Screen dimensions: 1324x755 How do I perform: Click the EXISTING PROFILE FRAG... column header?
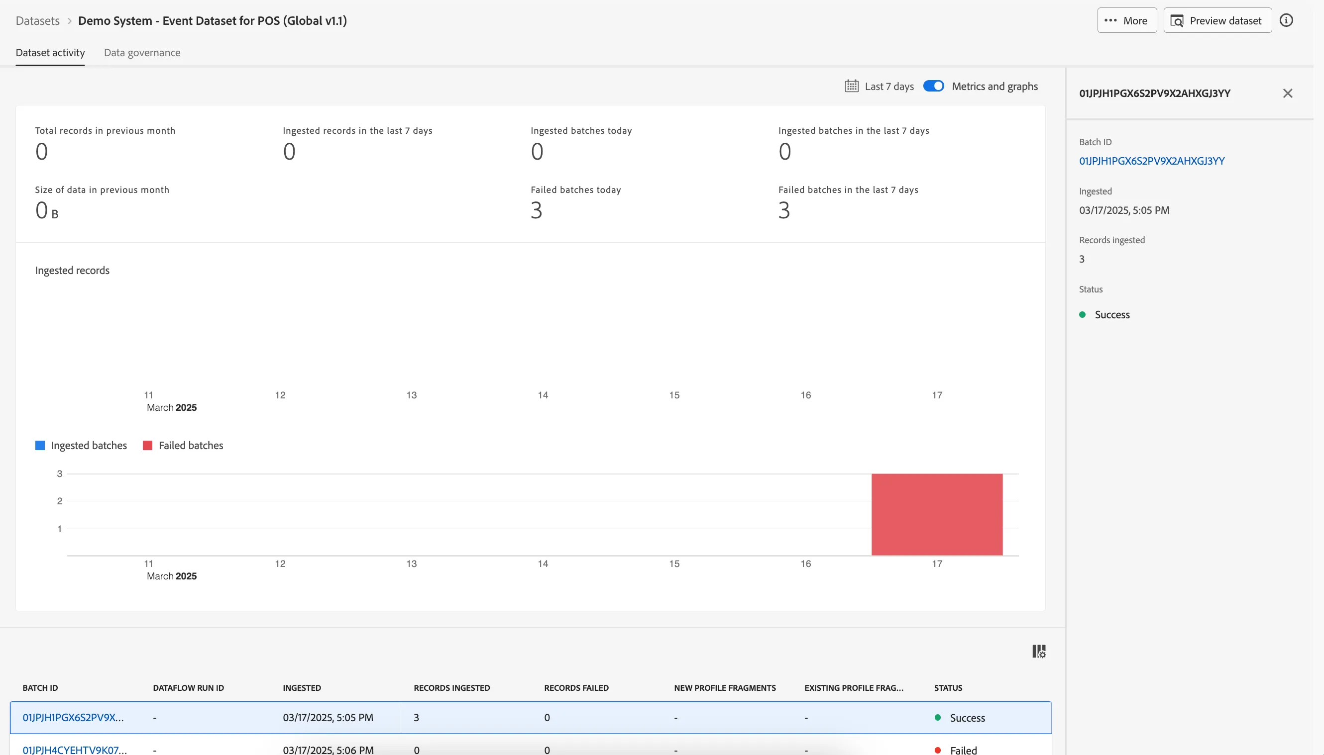[x=854, y=687]
